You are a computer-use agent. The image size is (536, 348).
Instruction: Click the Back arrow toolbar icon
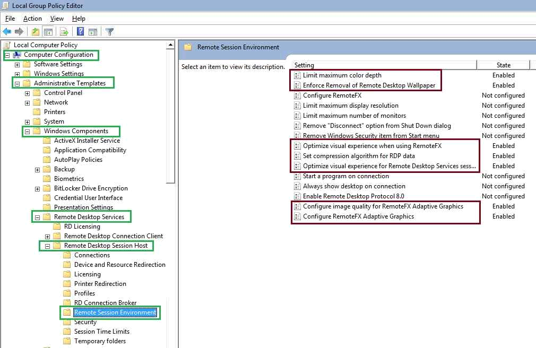pos(7,32)
